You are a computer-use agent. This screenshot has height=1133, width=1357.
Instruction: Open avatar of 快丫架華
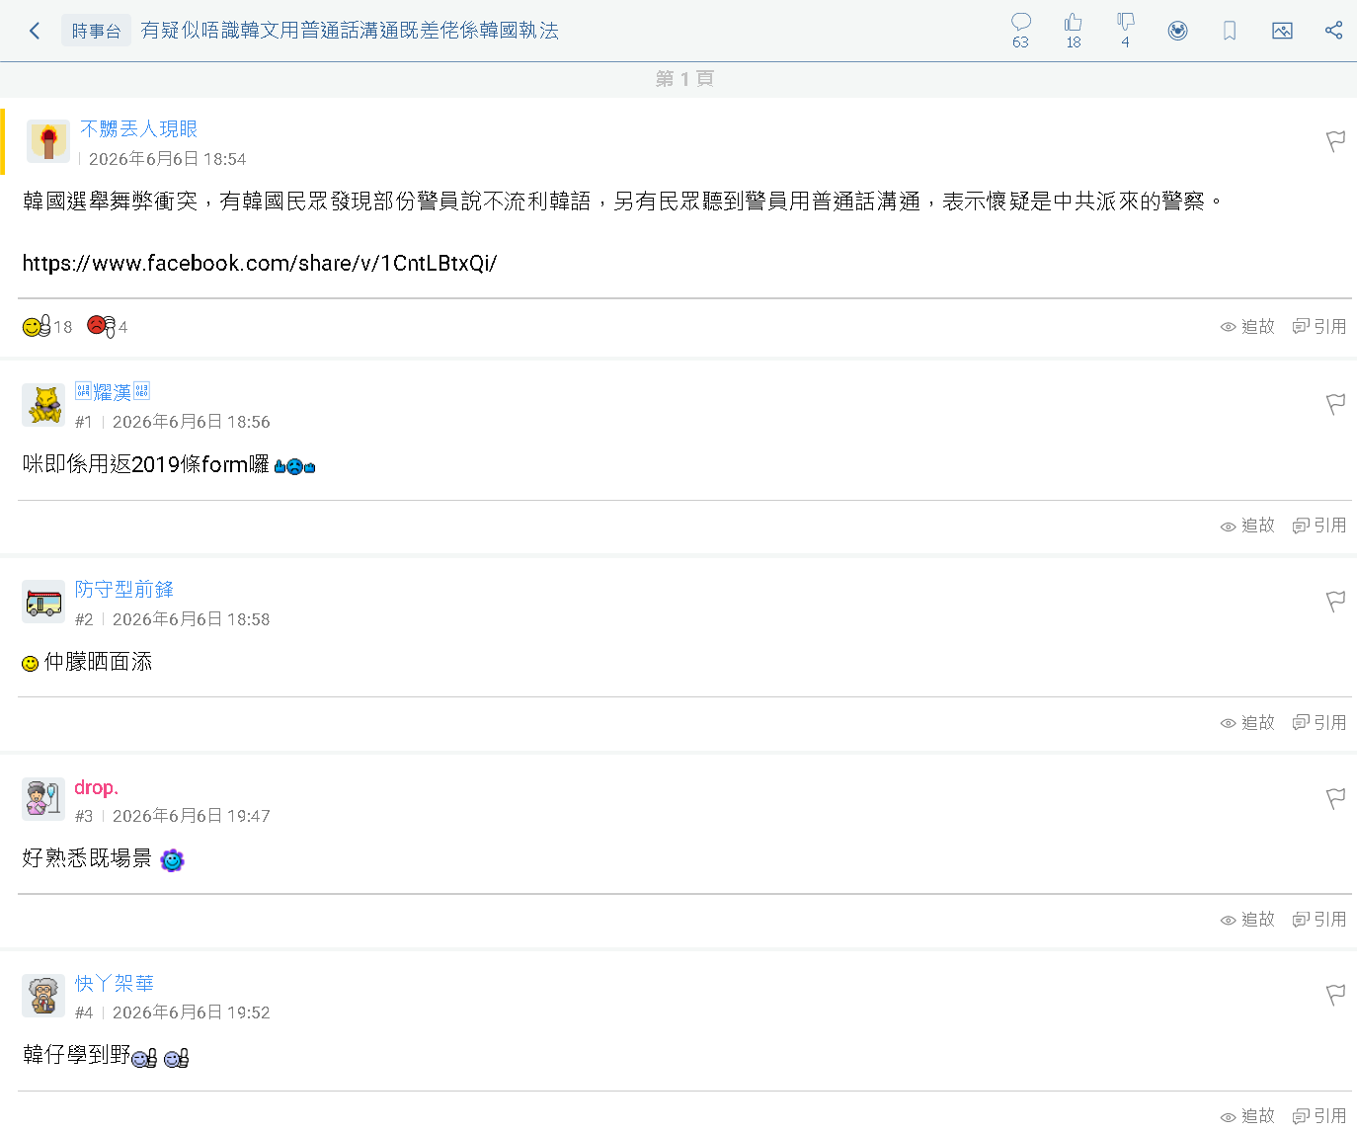click(x=43, y=996)
